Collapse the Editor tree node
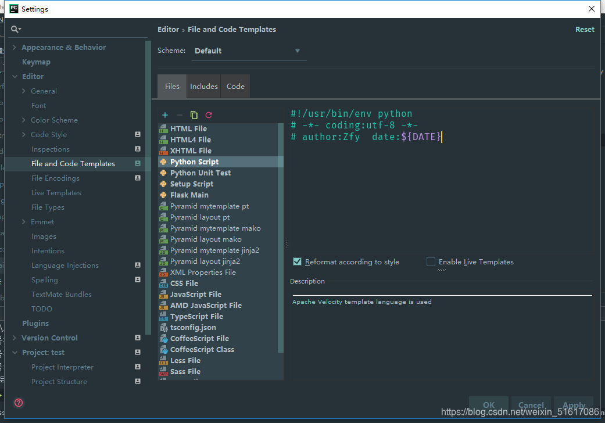The height and width of the screenshot is (423, 605). 15,76
